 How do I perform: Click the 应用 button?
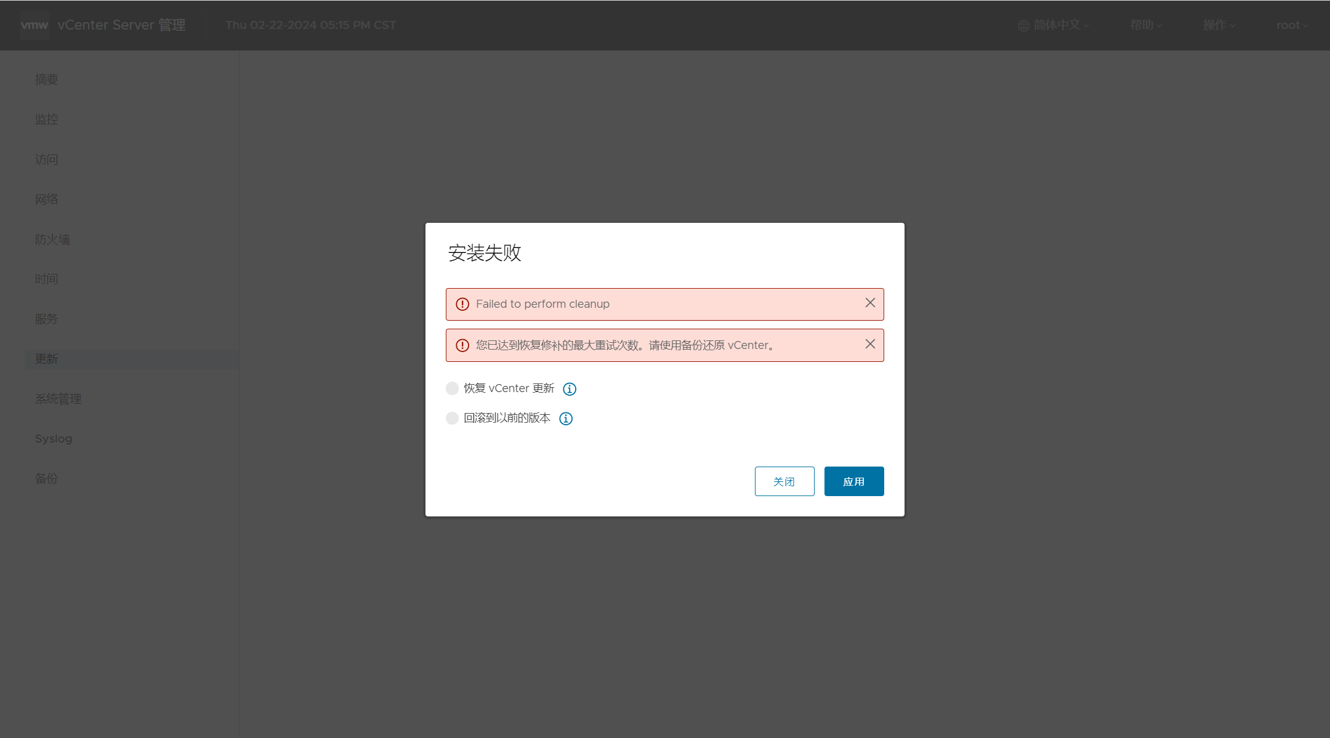point(854,481)
